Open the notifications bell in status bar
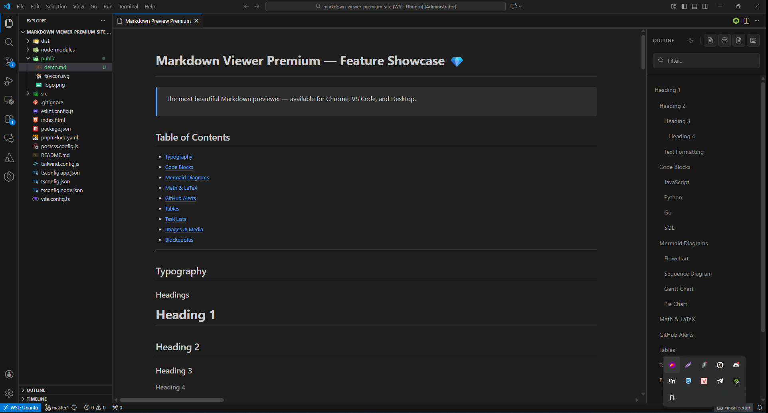The height and width of the screenshot is (413, 768). (760, 408)
